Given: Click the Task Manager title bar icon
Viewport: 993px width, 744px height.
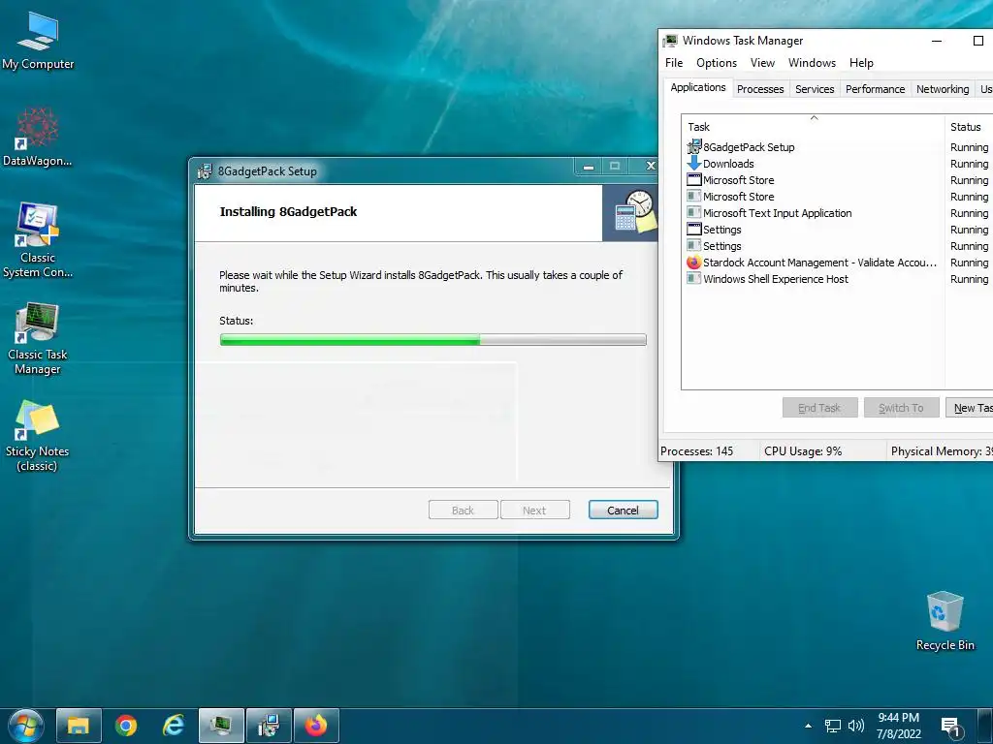Looking at the screenshot, I should coord(670,41).
